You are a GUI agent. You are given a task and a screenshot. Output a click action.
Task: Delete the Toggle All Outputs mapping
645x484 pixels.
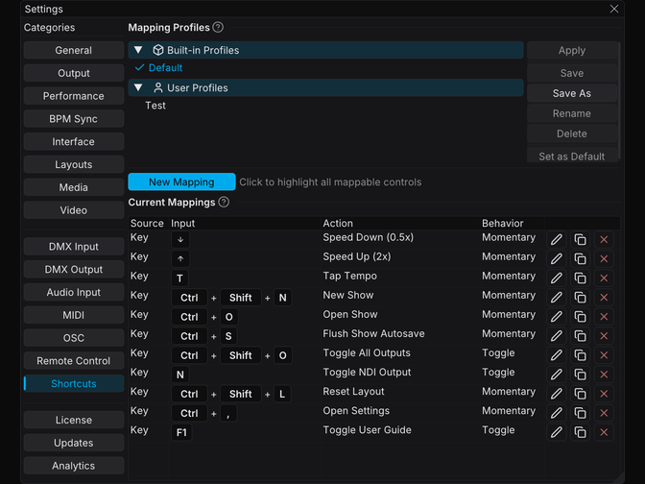coord(604,355)
